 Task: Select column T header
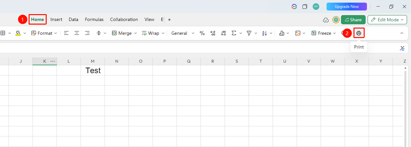pos(261,61)
